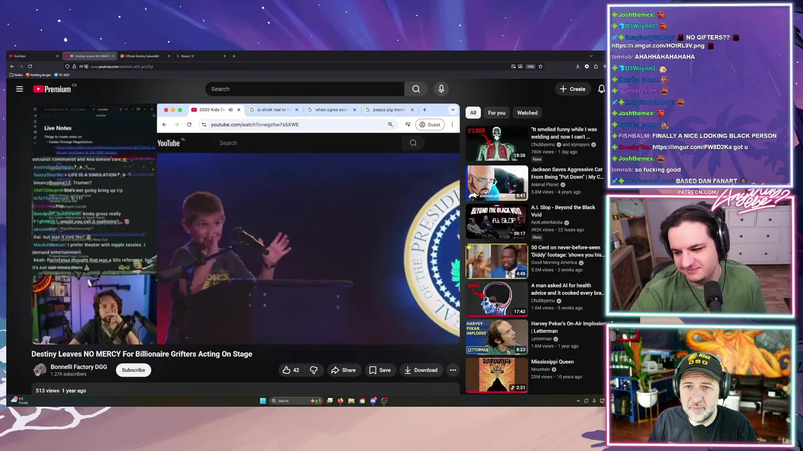803x451 pixels.
Task: Reload the page in outer browser
Action: pyautogui.click(x=29, y=66)
